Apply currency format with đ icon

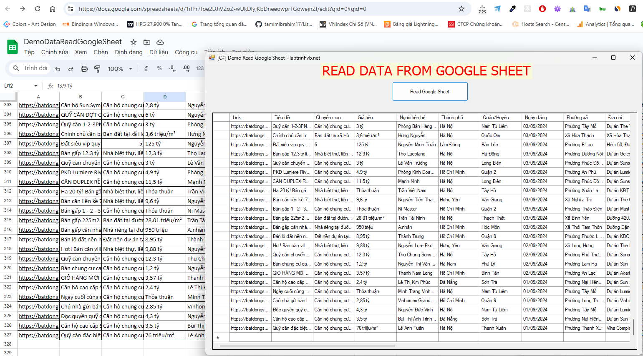click(x=146, y=68)
